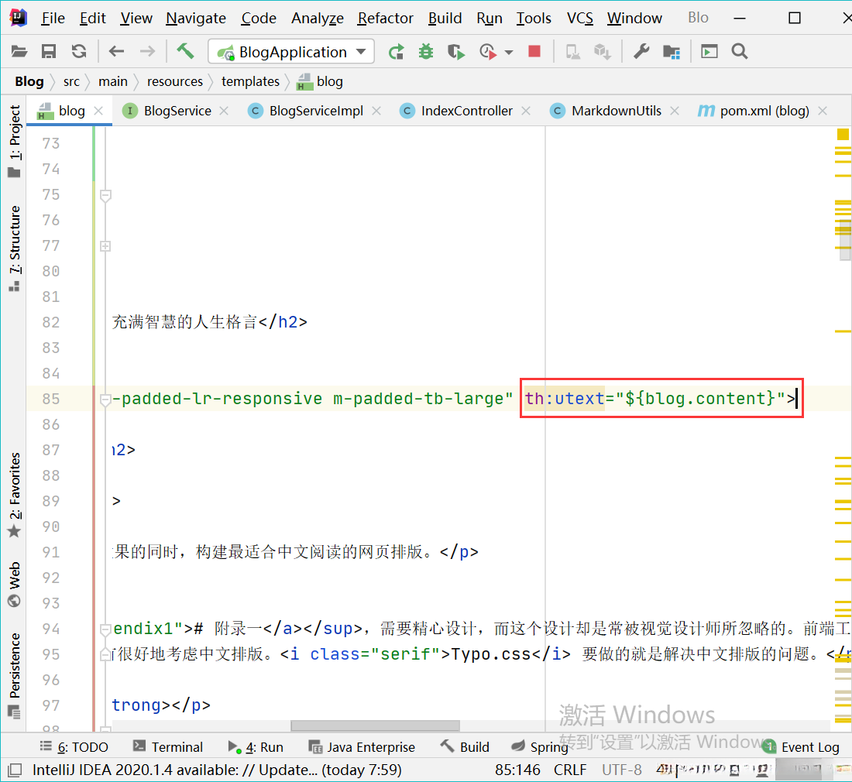Close the blog editor tab
Viewport: 852px width, 782px height.
click(98, 111)
